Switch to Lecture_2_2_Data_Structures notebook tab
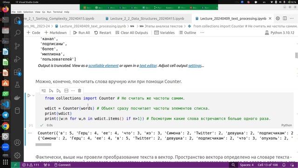 (x=145, y=19)
